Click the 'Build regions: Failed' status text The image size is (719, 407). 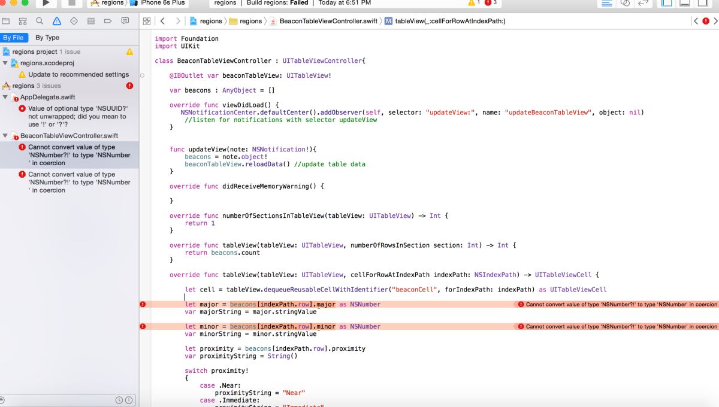pos(277,3)
